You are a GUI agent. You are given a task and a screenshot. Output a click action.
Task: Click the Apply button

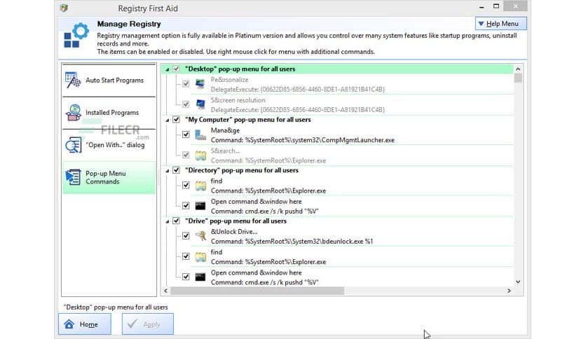(148, 324)
